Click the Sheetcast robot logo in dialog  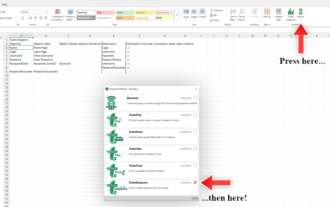(111, 103)
